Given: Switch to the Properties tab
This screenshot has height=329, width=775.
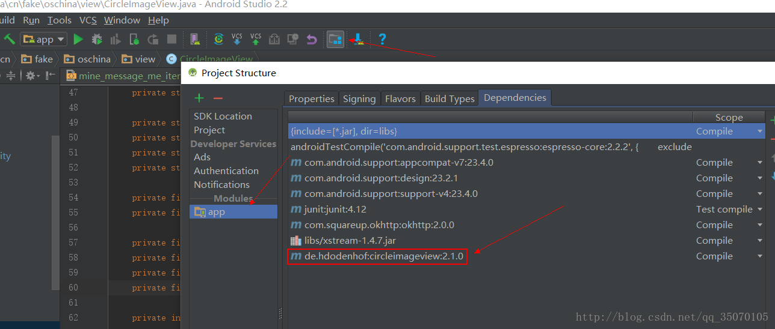Looking at the screenshot, I should (312, 98).
